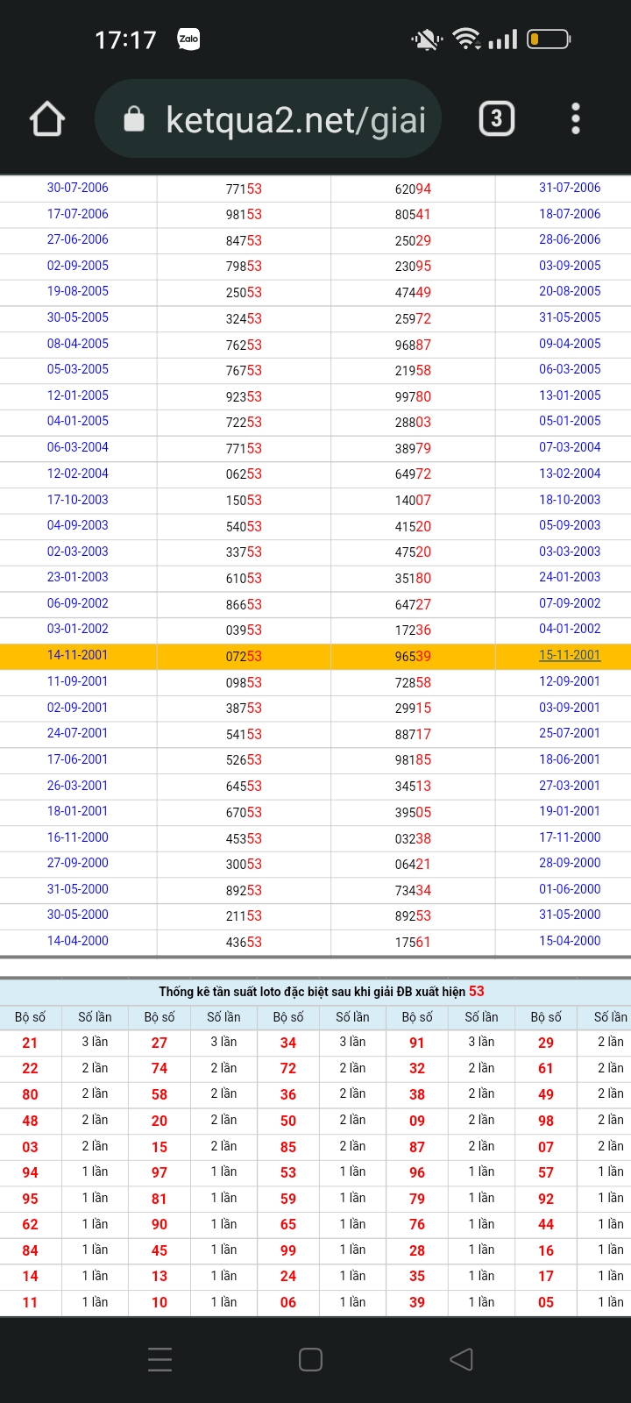Tap the first Bộ số column header
The width and height of the screenshot is (631, 1403).
coord(30,1017)
